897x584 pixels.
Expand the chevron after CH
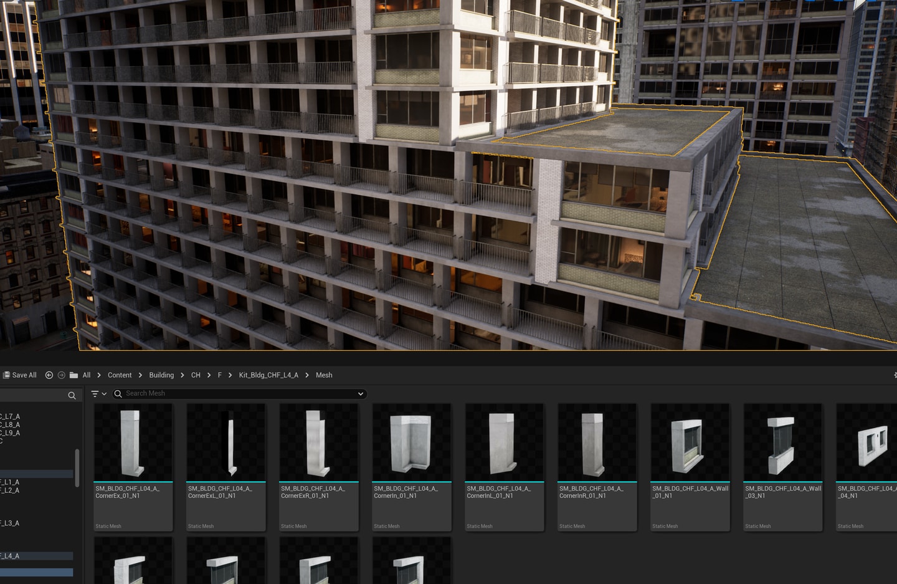[x=209, y=375]
